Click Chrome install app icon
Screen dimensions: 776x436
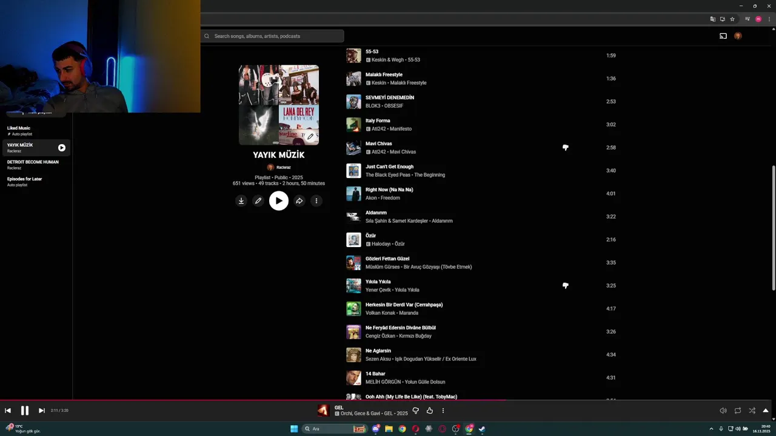pyautogui.click(x=722, y=19)
